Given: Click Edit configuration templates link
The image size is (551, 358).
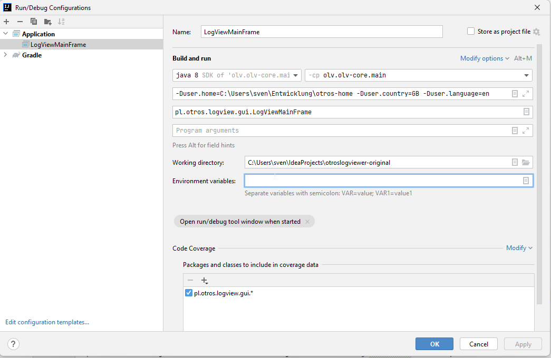Looking at the screenshot, I should (x=46, y=322).
